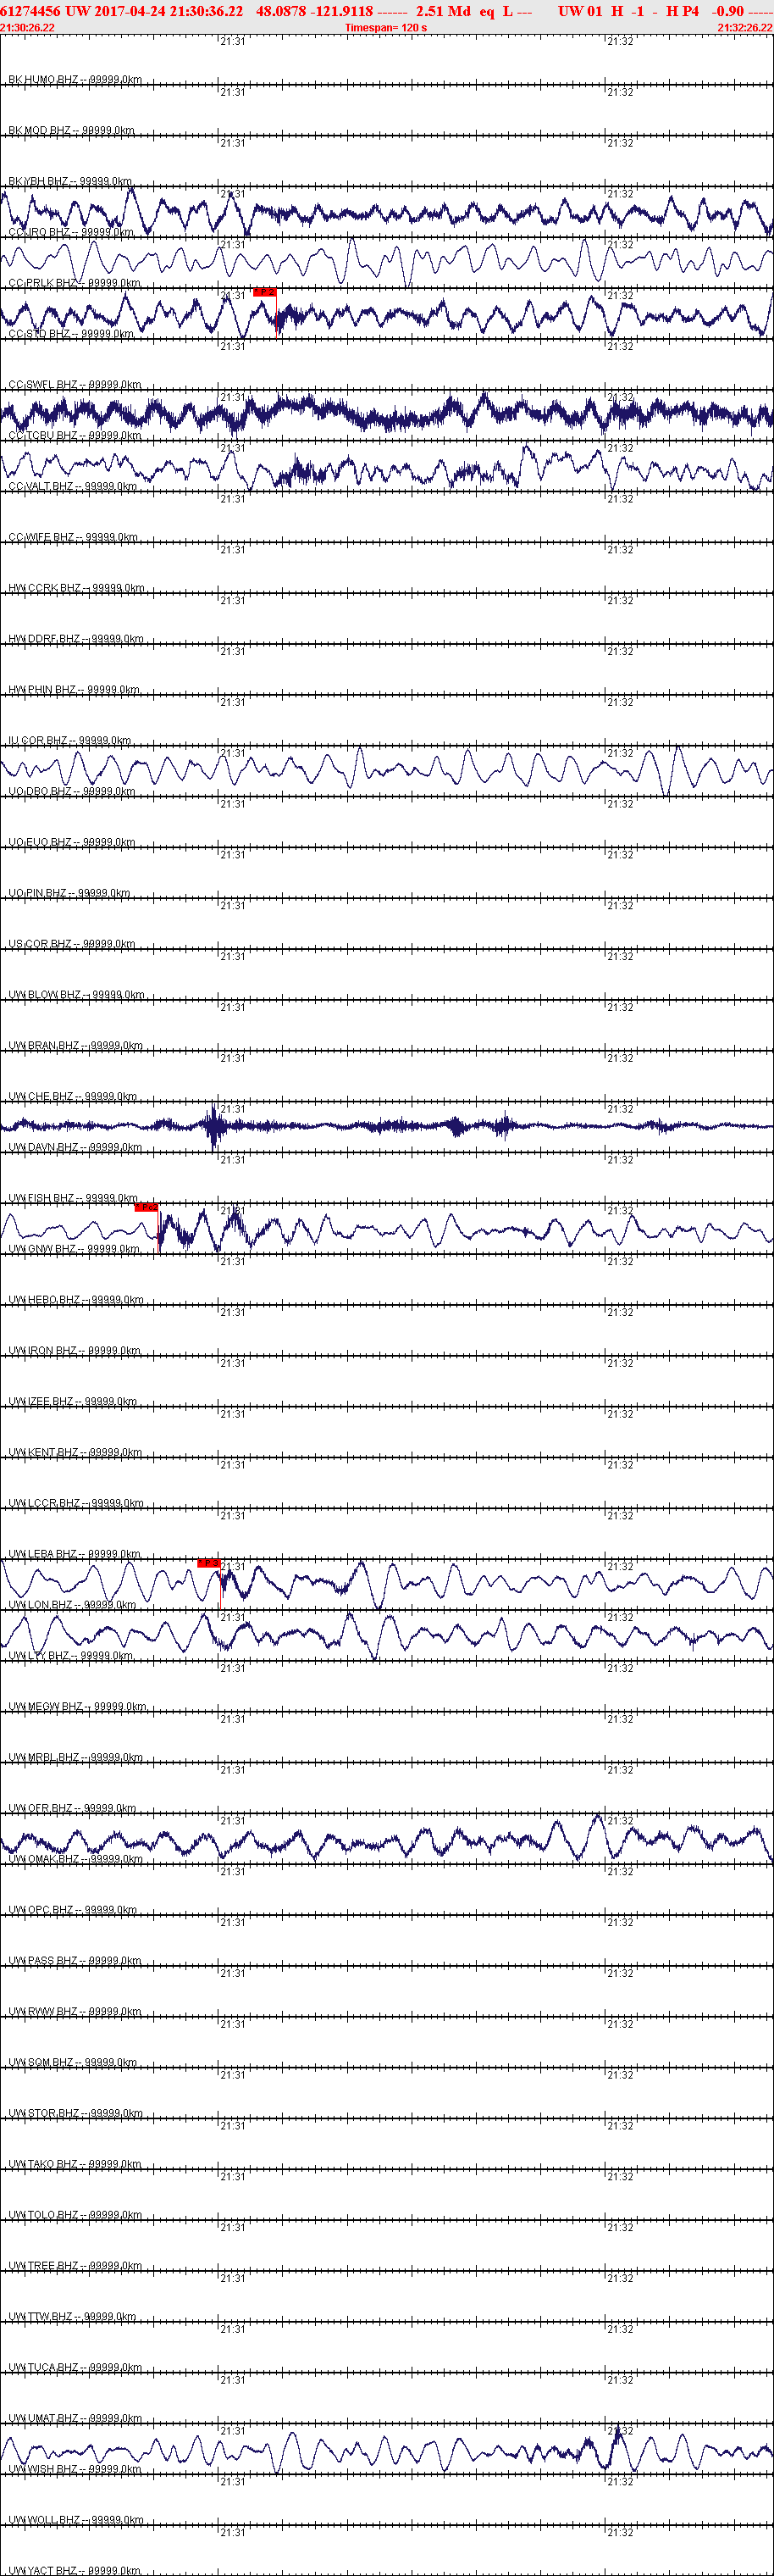Click the UW.LON.BHZ station label
The width and height of the screenshot is (774, 2576).
(x=72, y=1605)
